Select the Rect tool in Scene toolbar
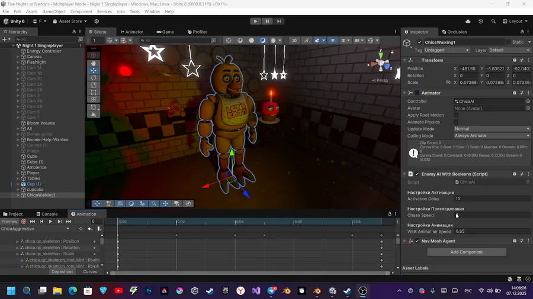The width and height of the screenshot is (533, 299). [94, 92]
